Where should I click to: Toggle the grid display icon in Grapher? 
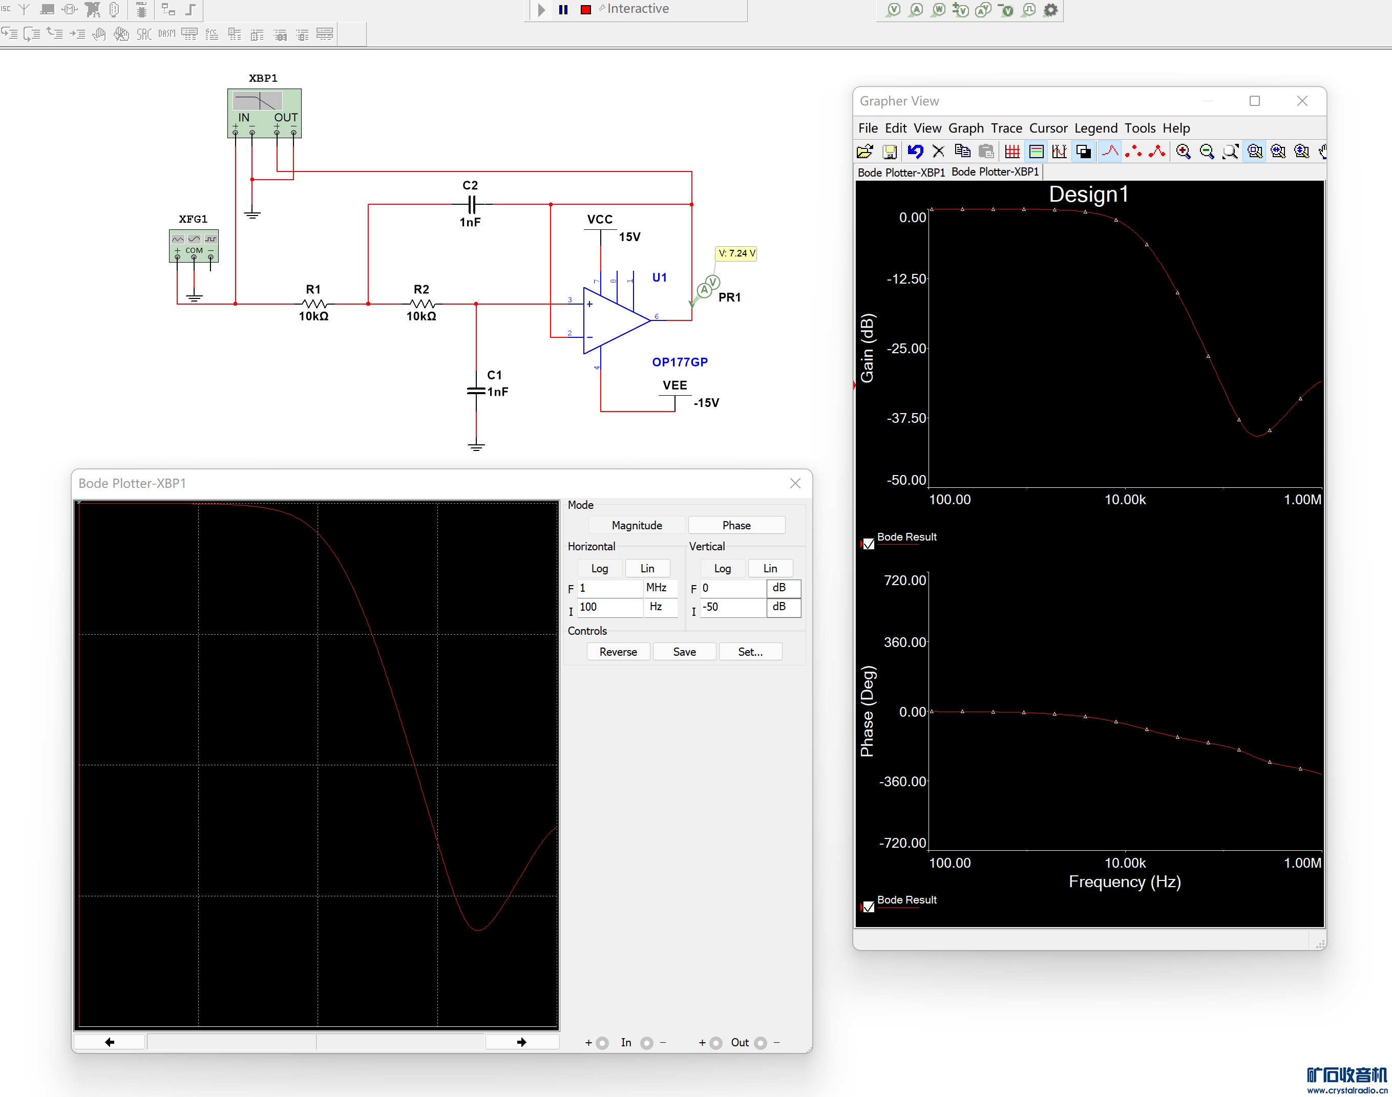pyautogui.click(x=1012, y=152)
